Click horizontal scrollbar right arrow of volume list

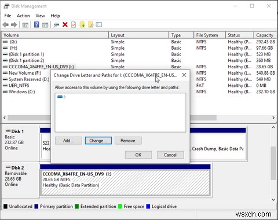(273, 118)
